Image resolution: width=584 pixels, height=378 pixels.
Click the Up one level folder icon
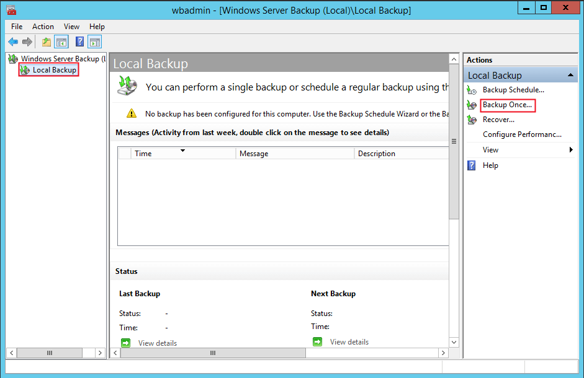tap(46, 42)
